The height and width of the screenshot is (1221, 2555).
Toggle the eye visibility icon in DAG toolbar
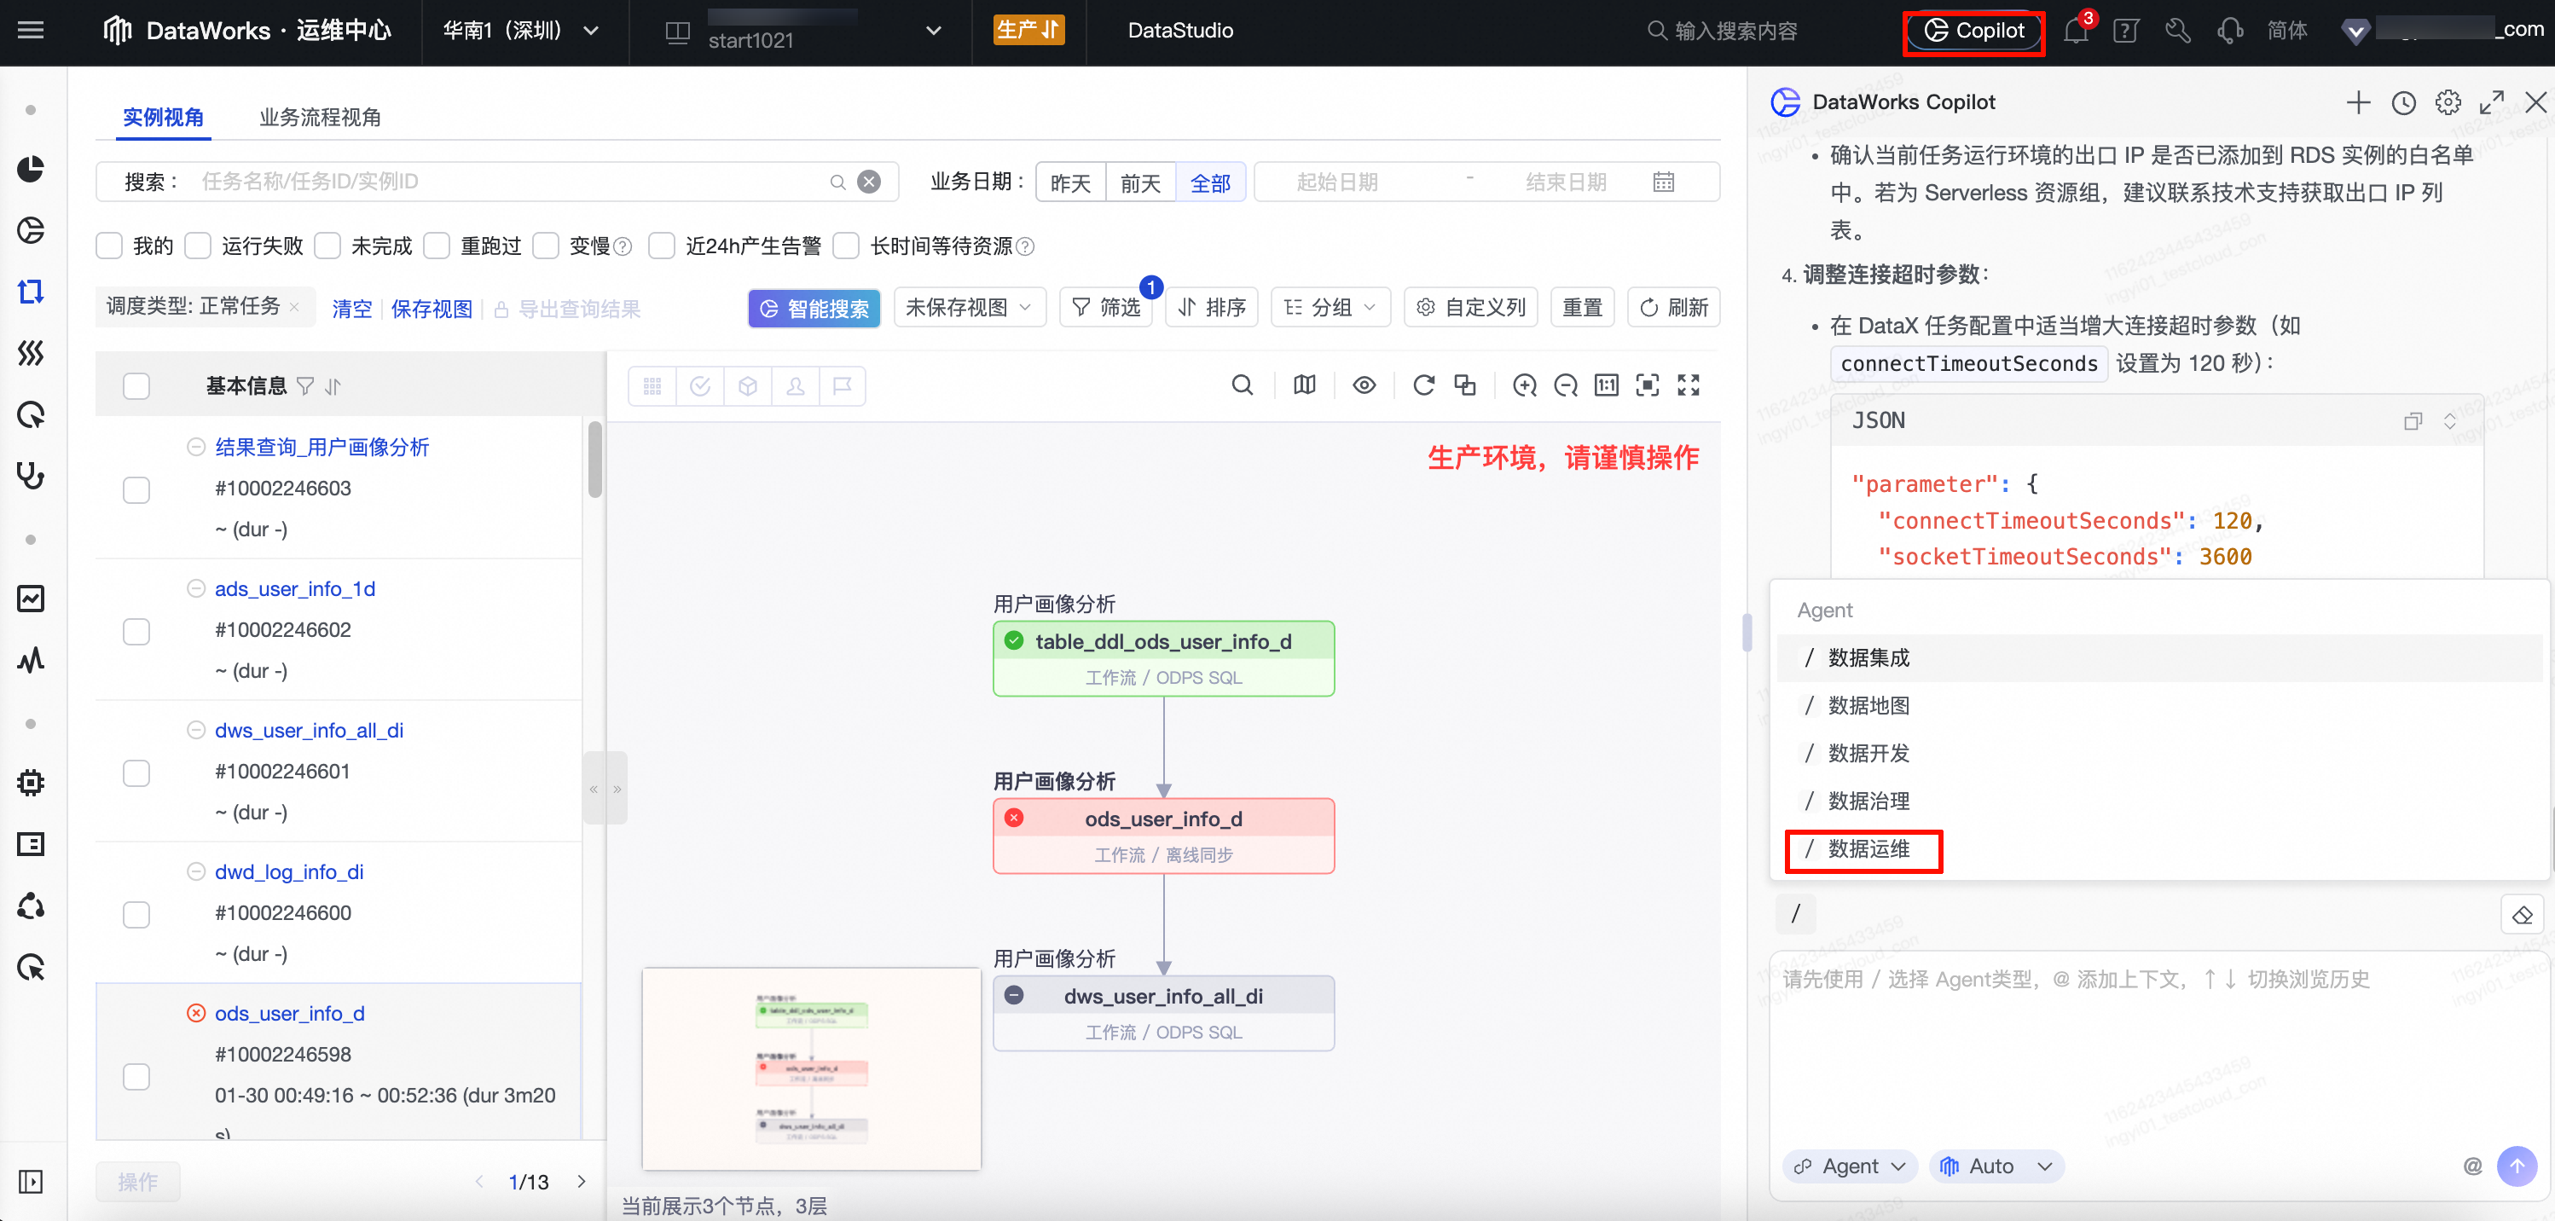pos(1364,386)
